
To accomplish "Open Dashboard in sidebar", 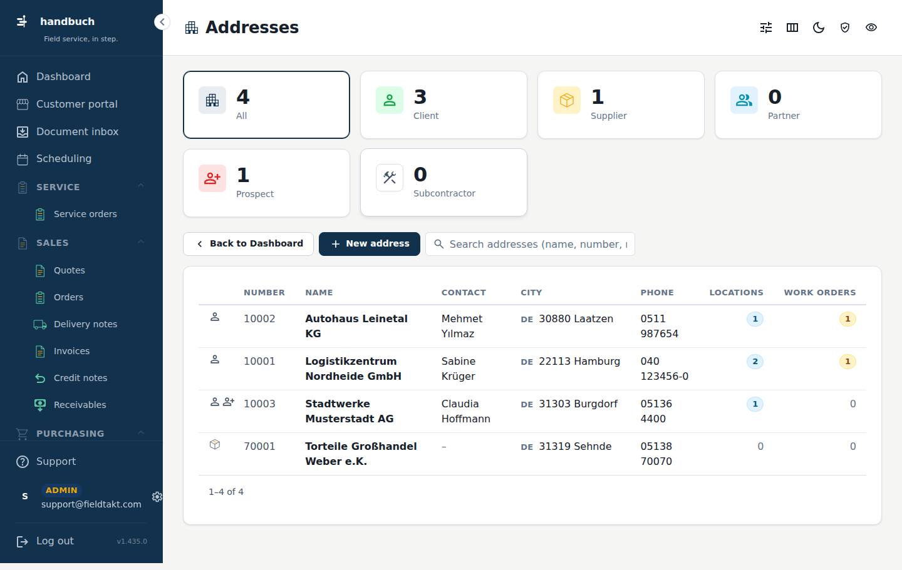I will [81, 76].
